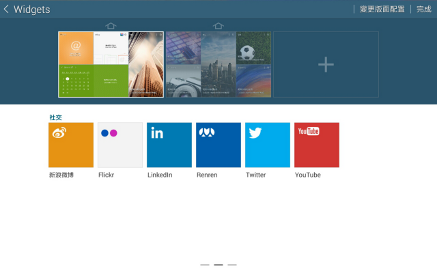
Task: Click the 新浪微博 label text
Action: (61, 175)
